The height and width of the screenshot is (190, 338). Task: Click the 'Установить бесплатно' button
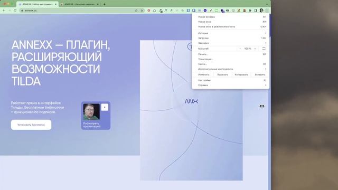[x=31, y=125]
